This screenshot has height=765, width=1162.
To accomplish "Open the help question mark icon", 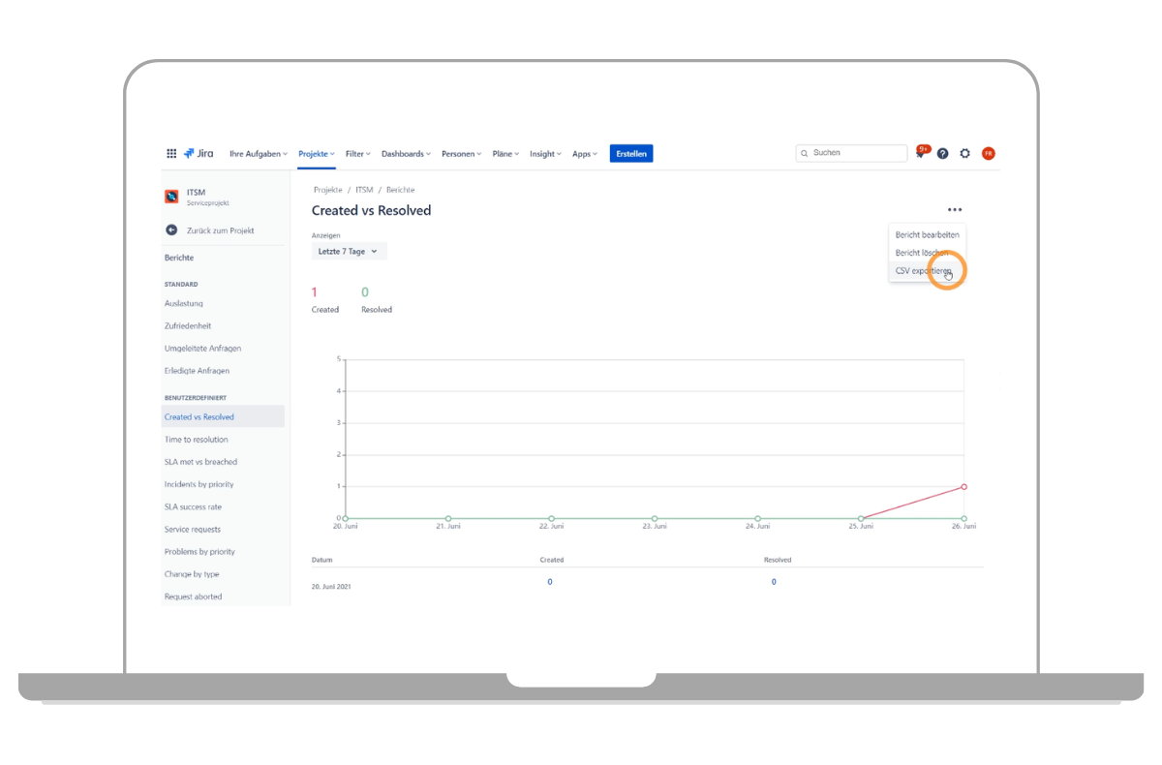I will tap(942, 153).
